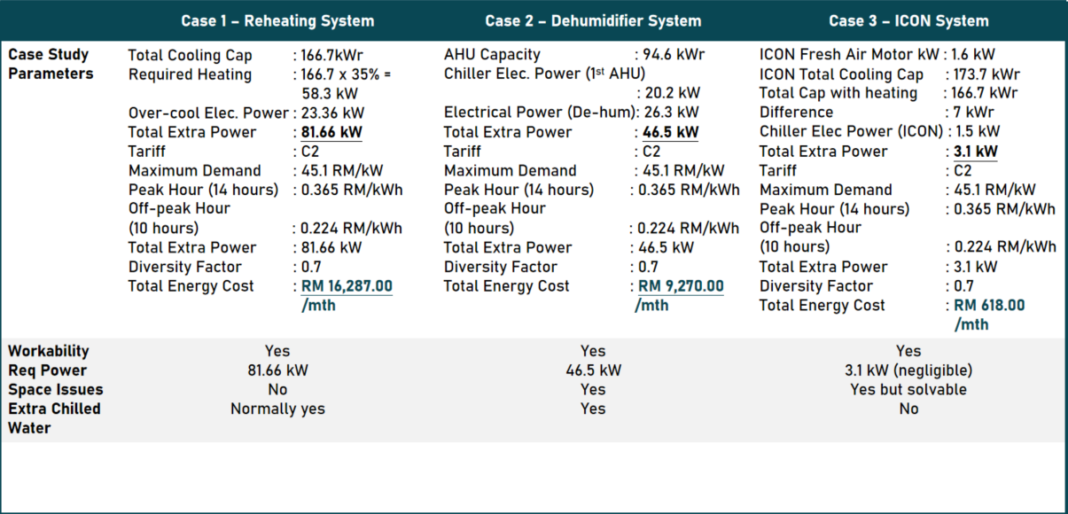Select the Case 2 – Dehumidifier System header
This screenshot has width=1068, height=514.
click(593, 20)
